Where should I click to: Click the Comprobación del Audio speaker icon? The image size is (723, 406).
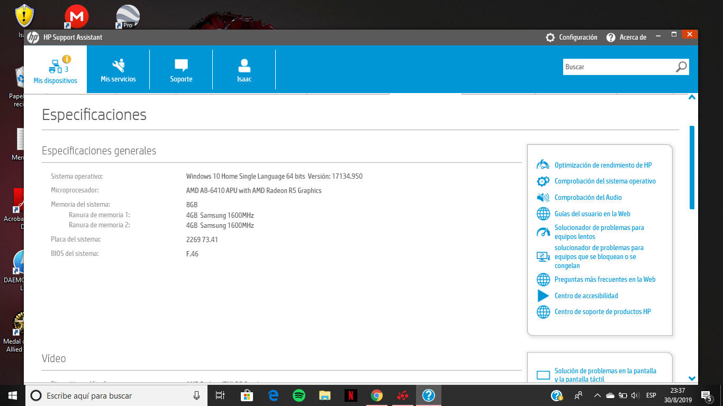(x=543, y=198)
